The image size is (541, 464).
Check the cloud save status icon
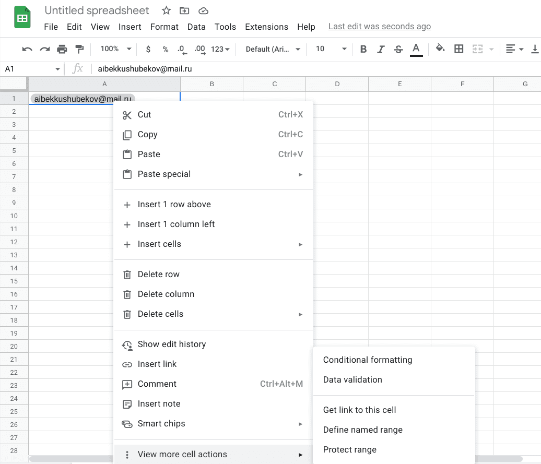[203, 11]
